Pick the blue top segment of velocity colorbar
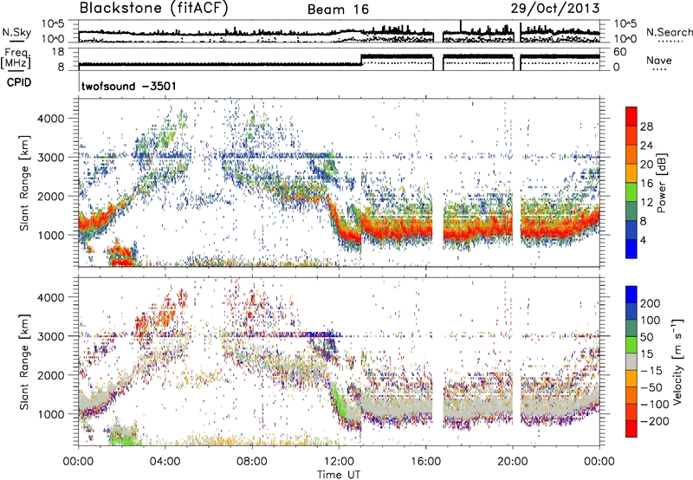The height and width of the screenshot is (480, 693). (631, 295)
